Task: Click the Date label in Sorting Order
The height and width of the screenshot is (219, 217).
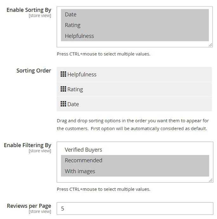Action: [x=73, y=104]
